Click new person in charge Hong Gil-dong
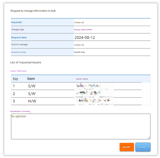 (79, 52)
